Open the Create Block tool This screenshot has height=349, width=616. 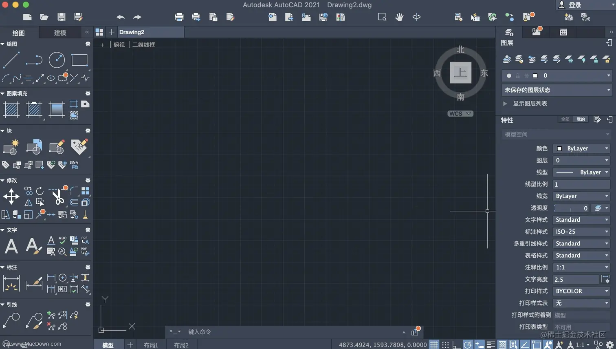pos(11,147)
